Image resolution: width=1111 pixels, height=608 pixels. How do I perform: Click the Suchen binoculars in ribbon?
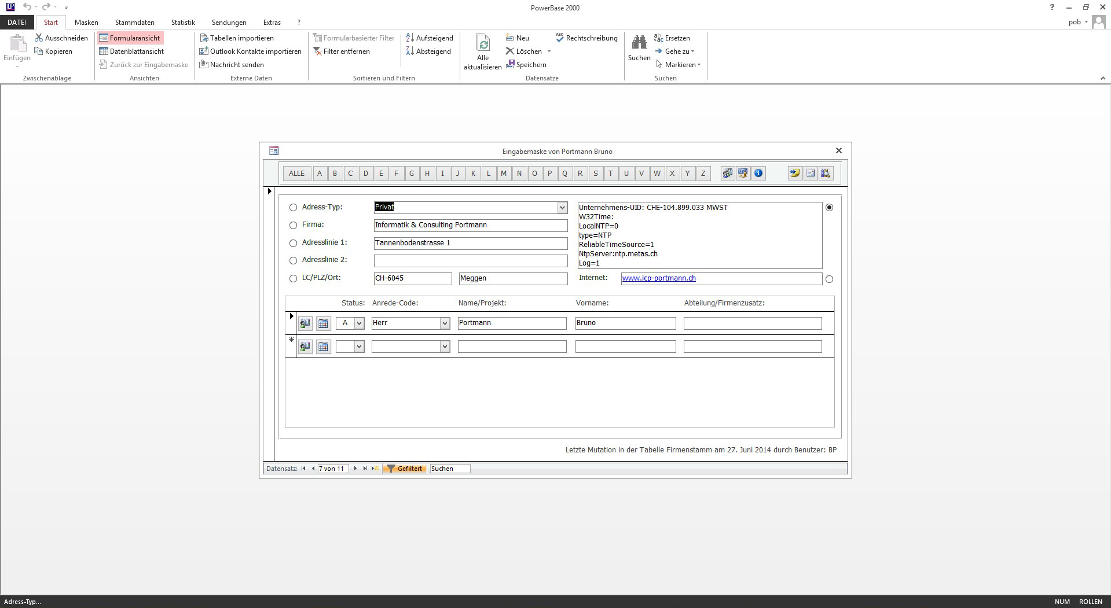click(639, 47)
